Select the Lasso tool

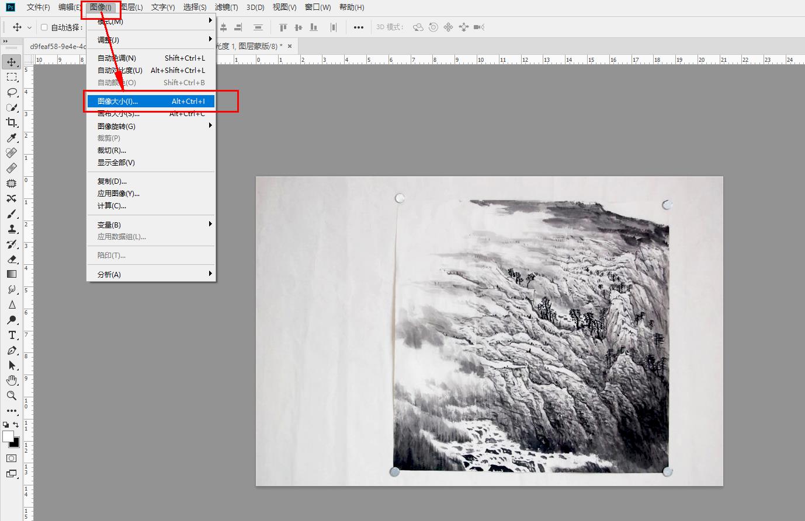pos(12,92)
